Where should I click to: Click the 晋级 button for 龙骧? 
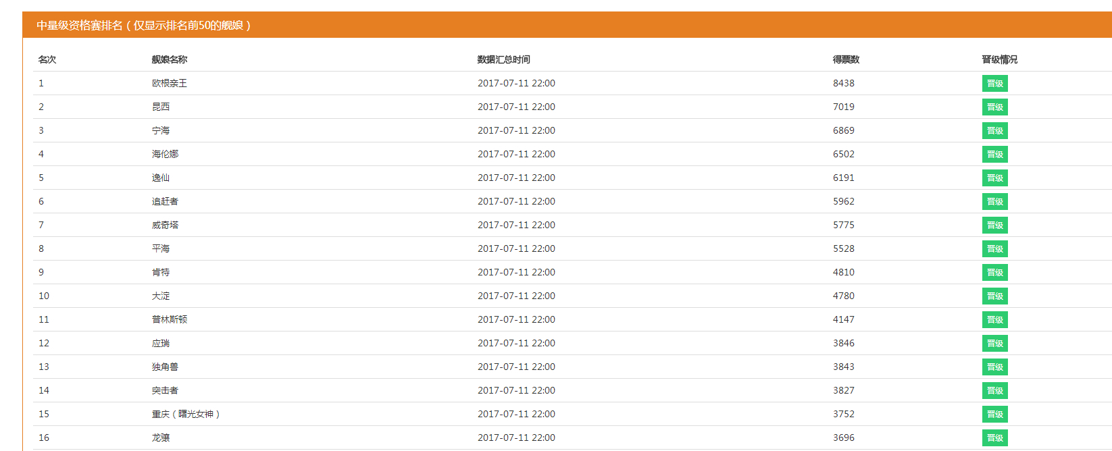994,437
